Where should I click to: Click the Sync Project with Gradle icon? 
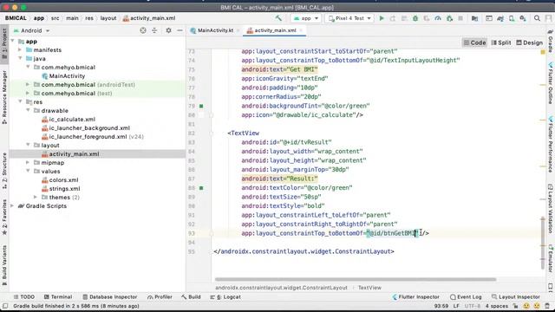pyautogui.click(x=500, y=18)
